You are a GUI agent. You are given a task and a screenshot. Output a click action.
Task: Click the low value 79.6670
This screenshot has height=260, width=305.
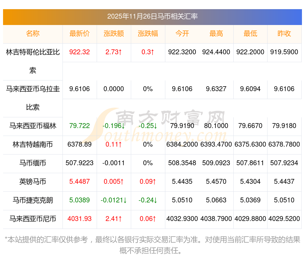click(250, 126)
